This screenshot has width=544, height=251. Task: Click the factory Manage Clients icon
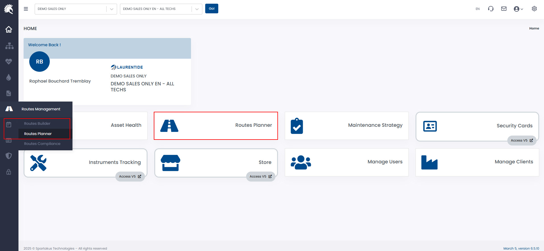click(429, 162)
